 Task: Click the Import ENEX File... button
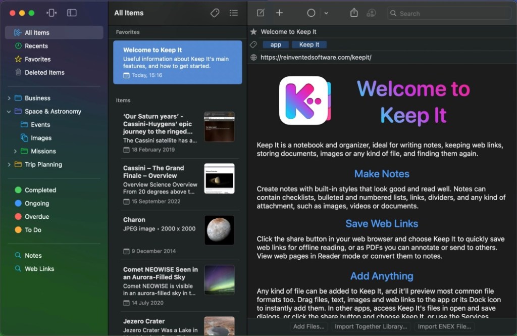click(444, 326)
